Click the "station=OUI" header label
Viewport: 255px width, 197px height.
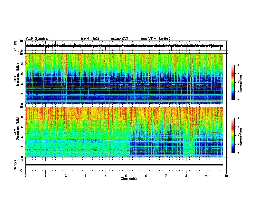point(119,39)
